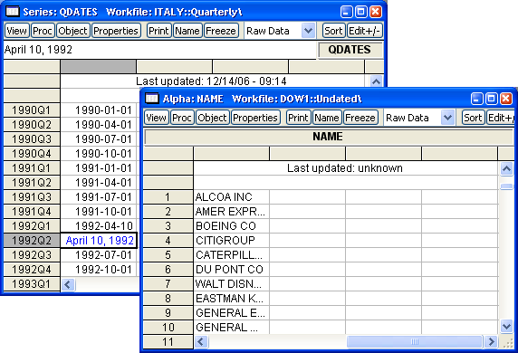Image resolution: width=518 pixels, height=353 pixels.
Task: Click scroll-left arrow in QDATES window
Action: [x=68, y=284]
